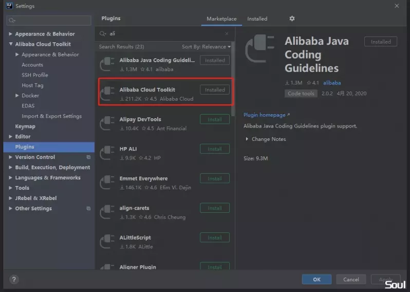The image size is (410, 292).
Task: Open the Accounts settings page
Action: click(x=32, y=65)
